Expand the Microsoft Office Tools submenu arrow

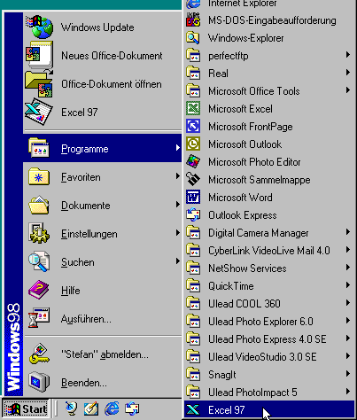click(x=348, y=90)
